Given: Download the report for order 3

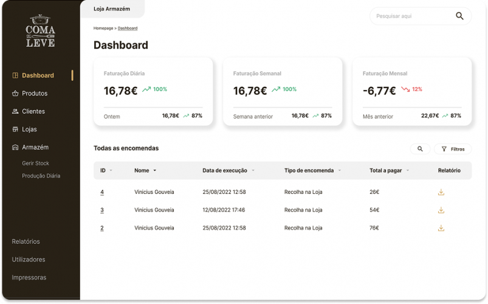Looking at the screenshot, I should click(441, 210).
